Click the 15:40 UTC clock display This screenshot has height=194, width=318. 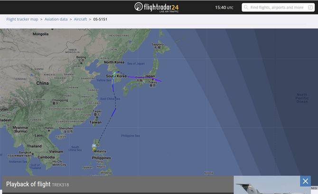tap(224, 8)
